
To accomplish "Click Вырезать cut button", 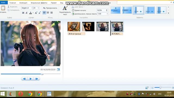I will [x=13, y=7].
